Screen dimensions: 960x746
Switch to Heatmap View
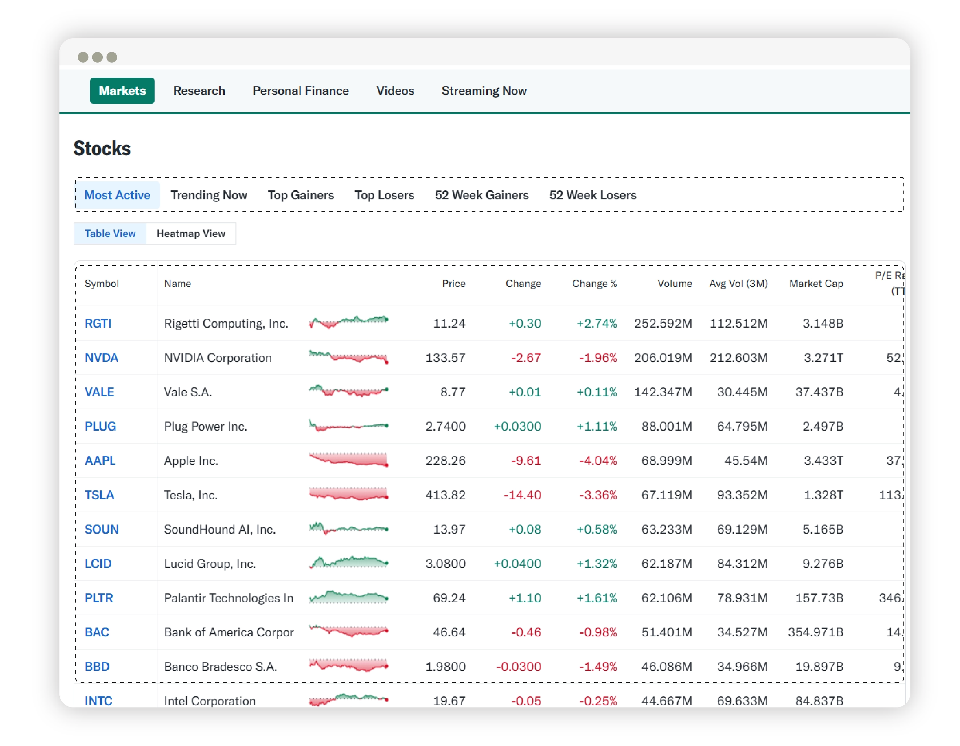coord(191,233)
